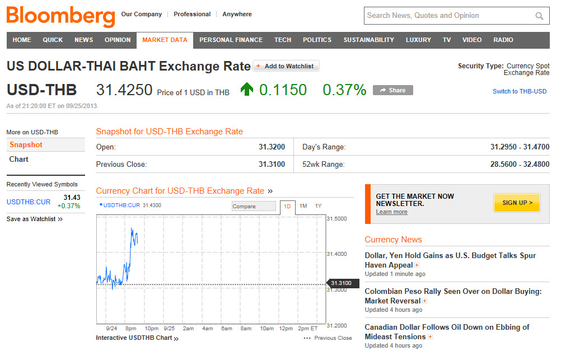The image size is (561, 351).
Task: Click the search magnifier icon
Action: coord(539,16)
